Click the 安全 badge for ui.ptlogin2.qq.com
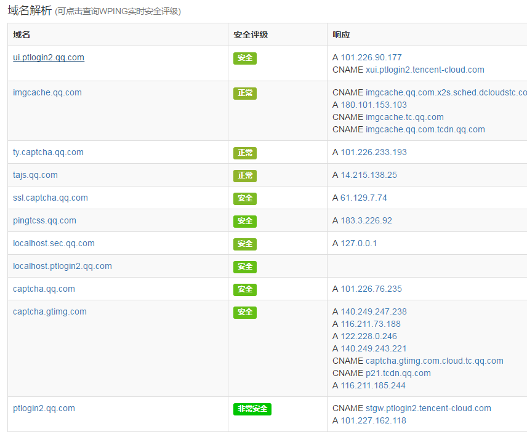 coord(245,58)
